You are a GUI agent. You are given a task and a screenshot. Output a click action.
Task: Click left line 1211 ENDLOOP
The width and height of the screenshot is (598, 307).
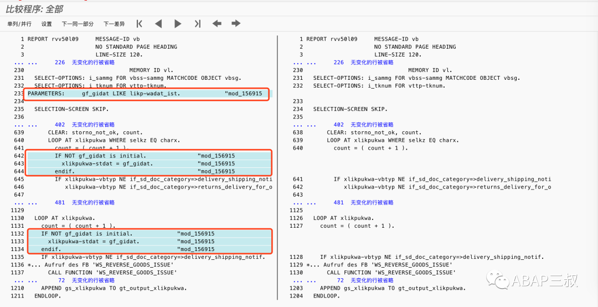click(48, 296)
